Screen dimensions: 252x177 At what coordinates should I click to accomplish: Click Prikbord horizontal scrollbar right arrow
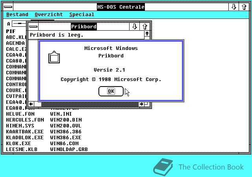(x=141, y=104)
